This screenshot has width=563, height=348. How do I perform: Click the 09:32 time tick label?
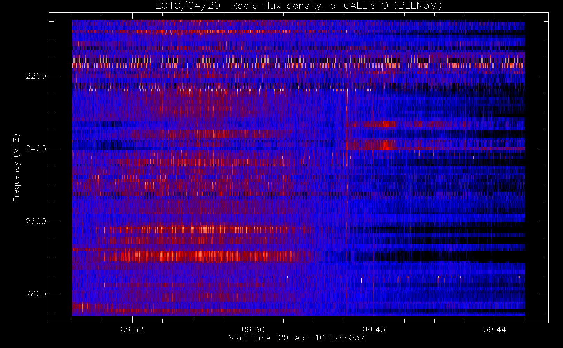pos(132,330)
